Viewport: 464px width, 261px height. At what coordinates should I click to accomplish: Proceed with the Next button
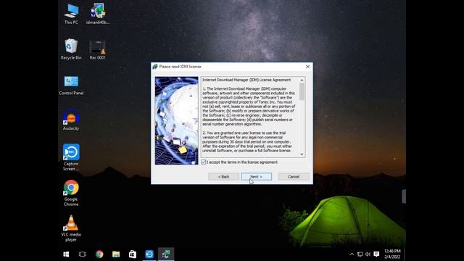pyautogui.click(x=256, y=177)
